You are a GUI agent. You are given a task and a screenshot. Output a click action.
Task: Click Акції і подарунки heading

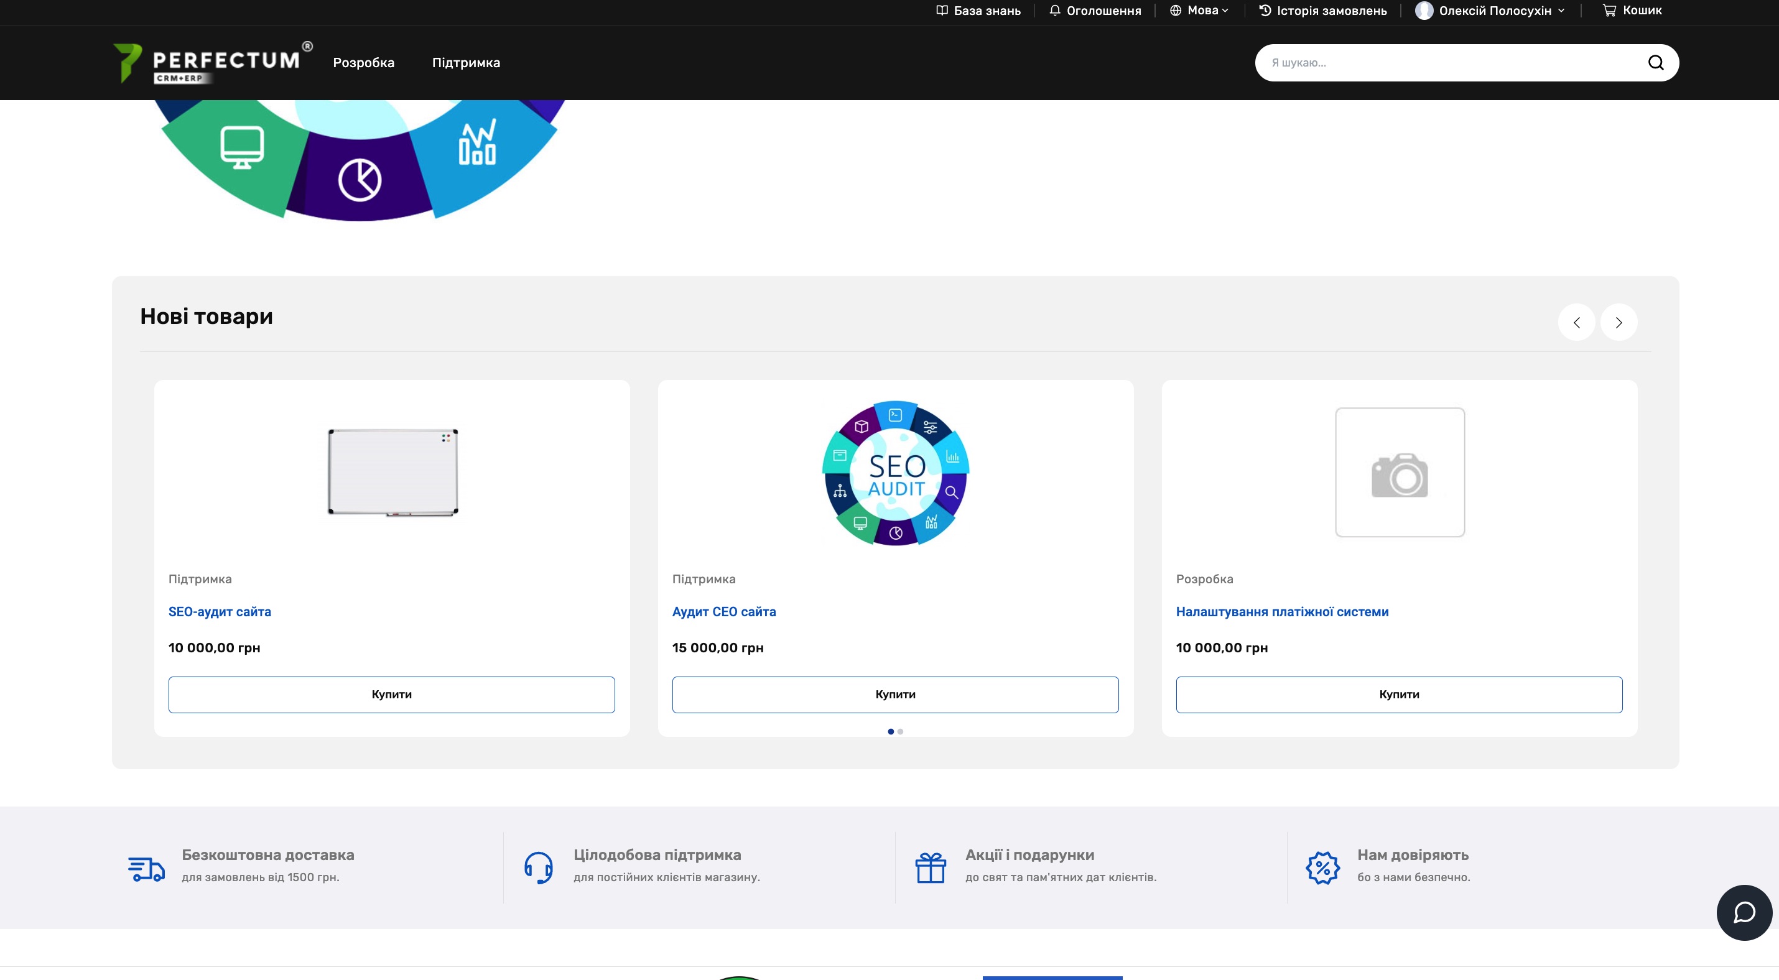coord(1029,854)
